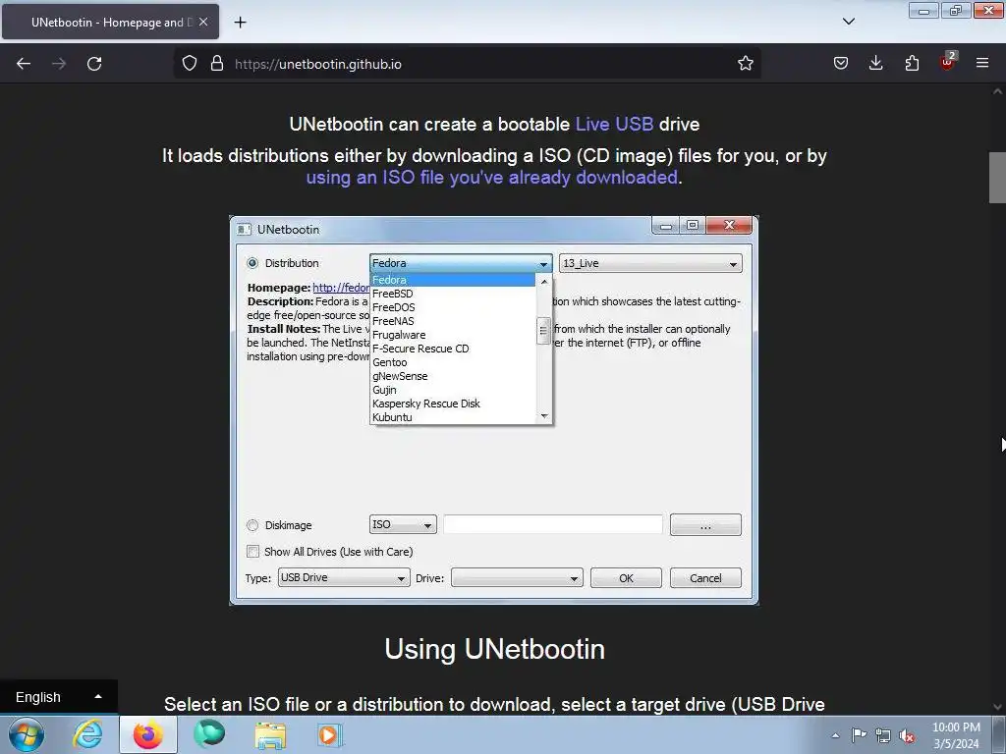Select the Distribution radio button
The height and width of the screenshot is (754, 1006).
pyautogui.click(x=252, y=263)
